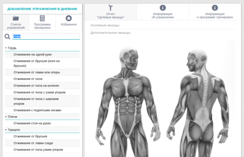
Task: Select 'Отжимания от брусьев (ноги на брусьях)'
Action: click(42, 63)
